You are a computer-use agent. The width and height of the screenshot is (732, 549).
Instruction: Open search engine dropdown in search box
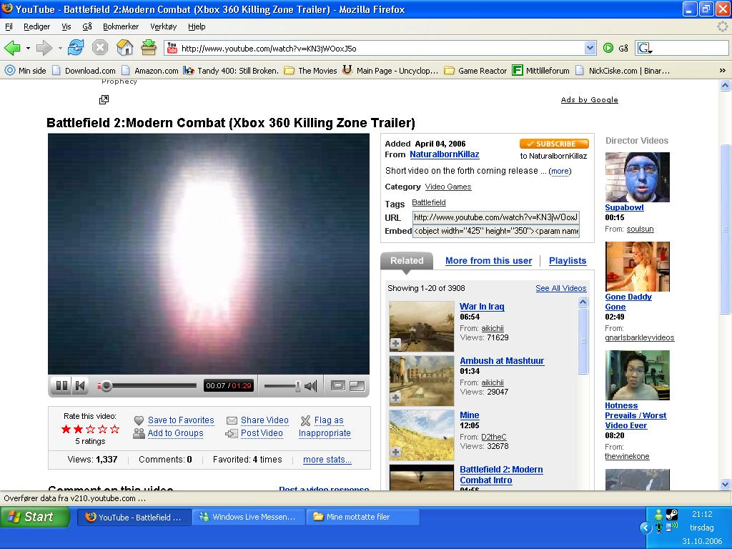coord(645,48)
